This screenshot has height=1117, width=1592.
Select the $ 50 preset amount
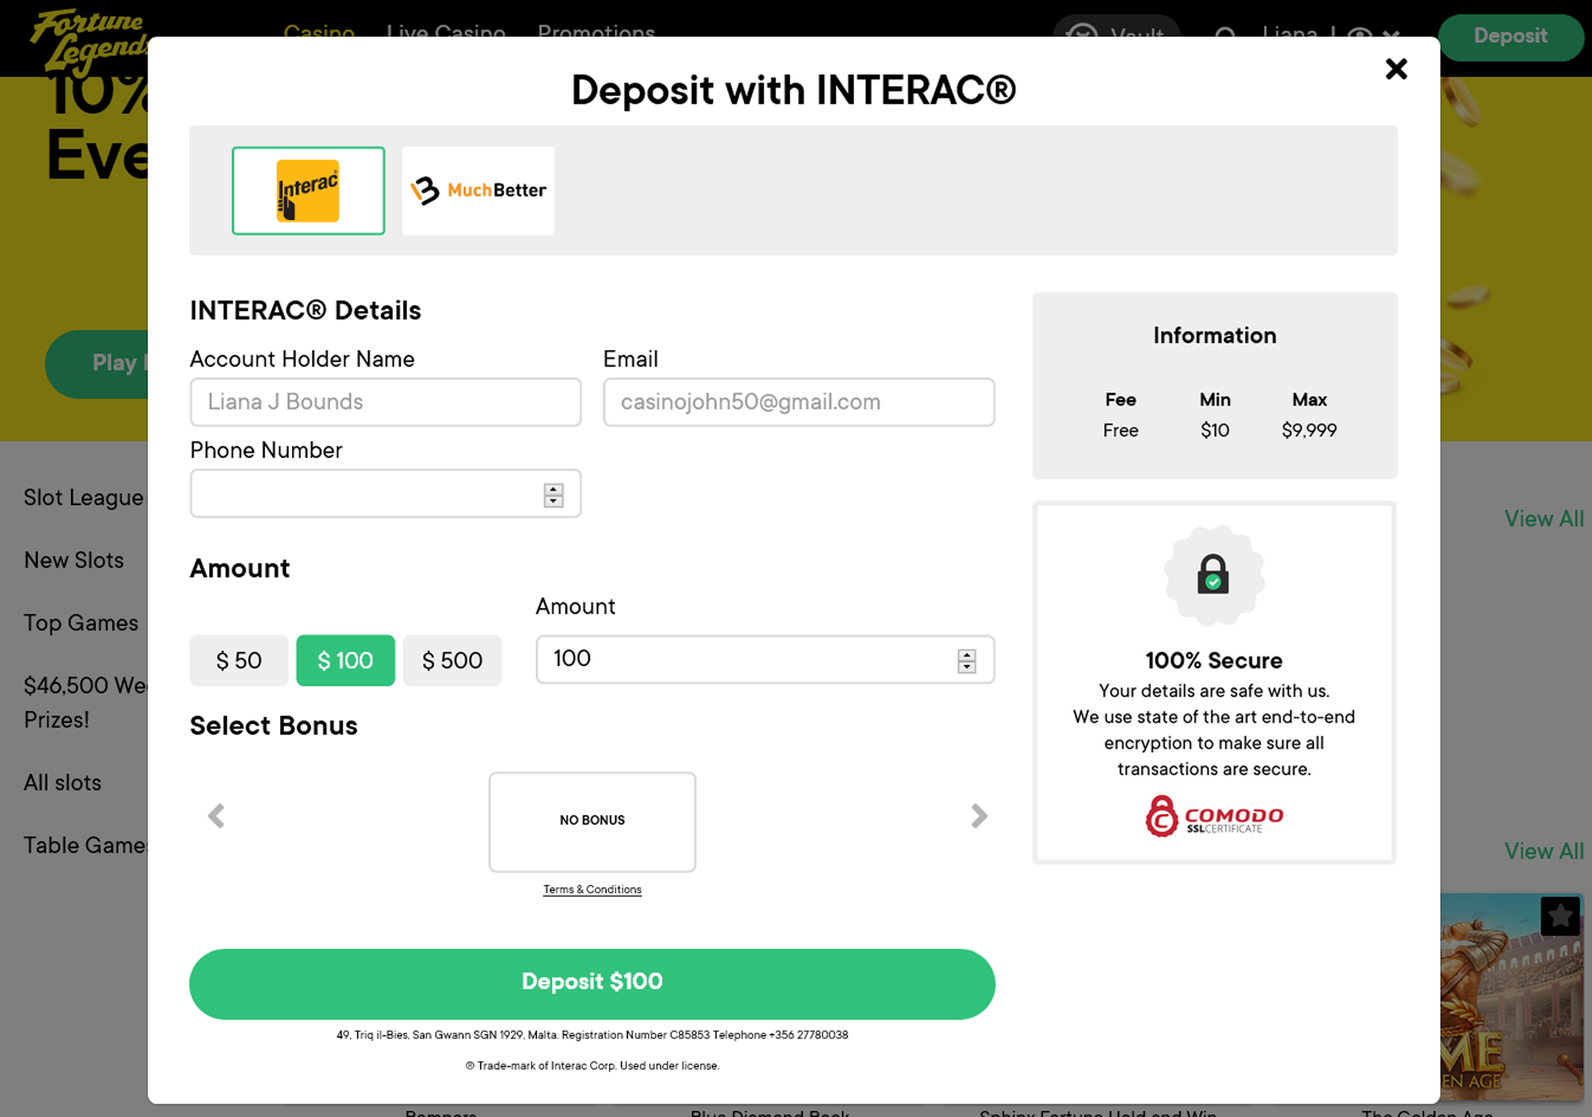coord(239,660)
